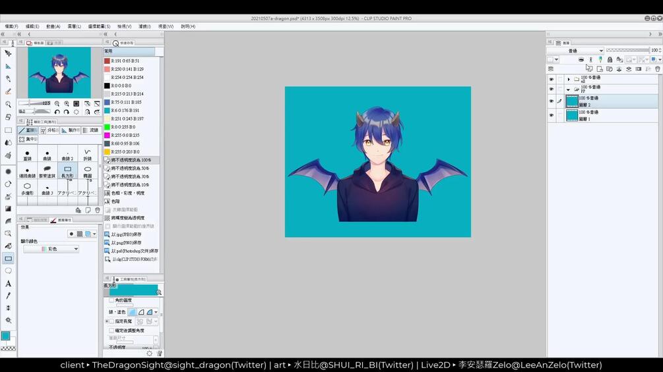Expand the top collapsed folder layer

[x=569, y=79]
